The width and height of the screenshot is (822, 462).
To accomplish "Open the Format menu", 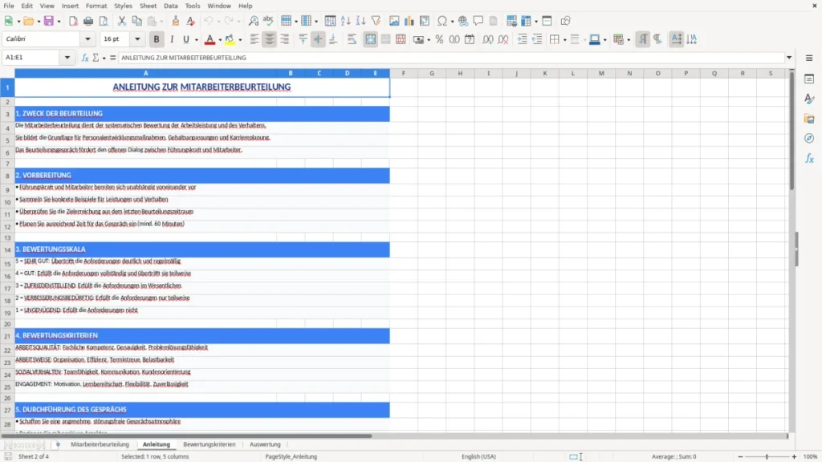I will pos(96,6).
